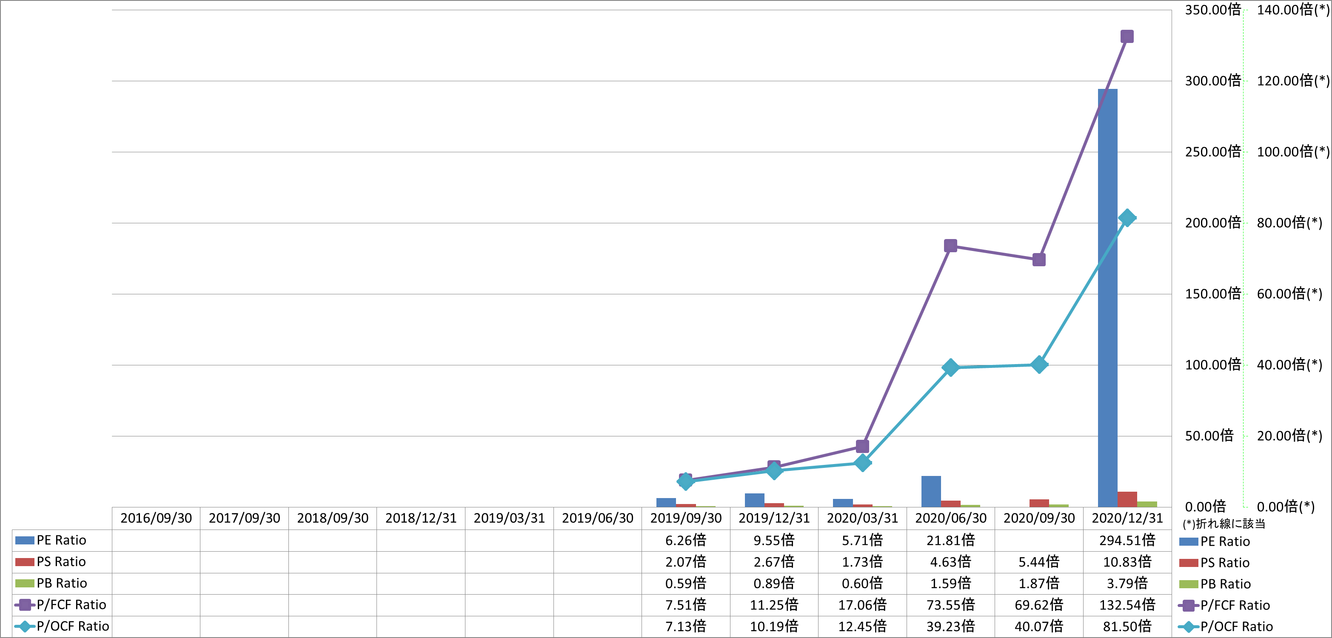1332x638 pixels.
Task: Click the PE Ratio value 6.26倍
Action: [686, 540]
